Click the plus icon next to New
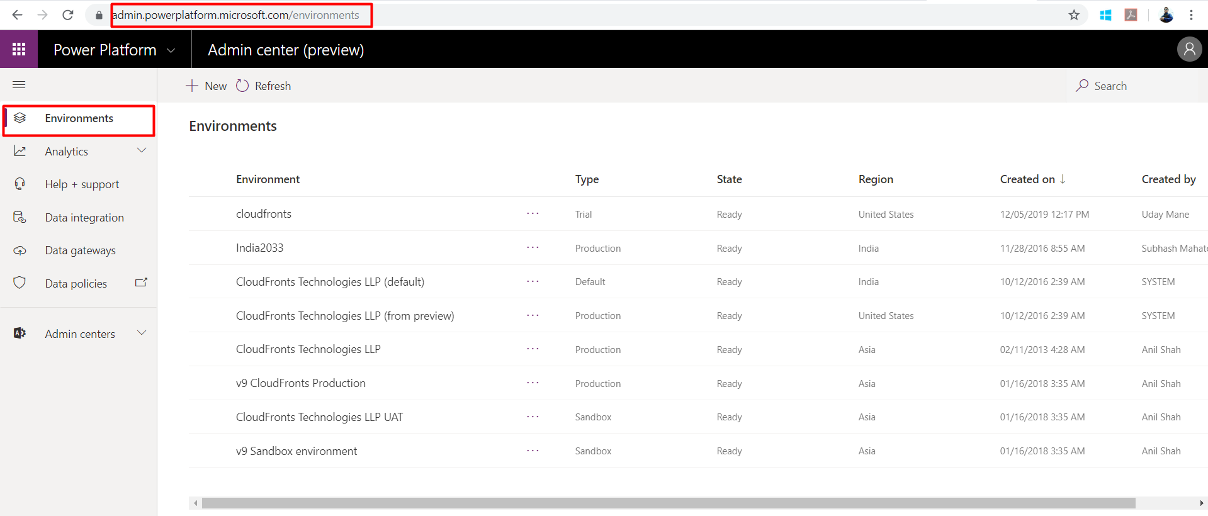1208x516 pixels. (x=192, y=86)
